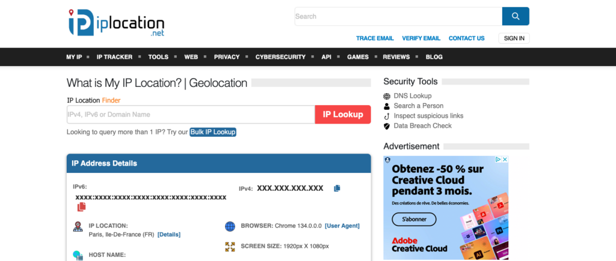The height and width of the screenshot is (261, 616).
Task: Open the CYBERSECURITY menu item
Action: (280, 57)
